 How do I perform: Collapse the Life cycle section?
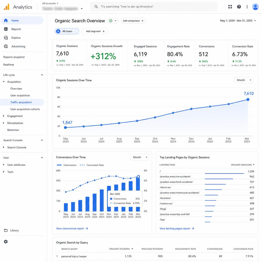pyautogui.click(x=42, y=75)
